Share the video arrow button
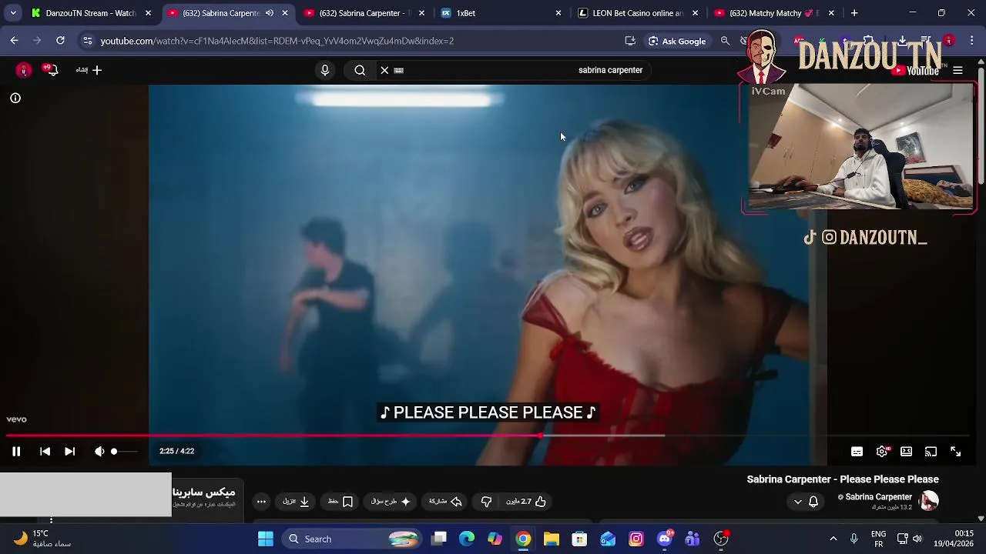The image size is (986, 554). (445, 502)
